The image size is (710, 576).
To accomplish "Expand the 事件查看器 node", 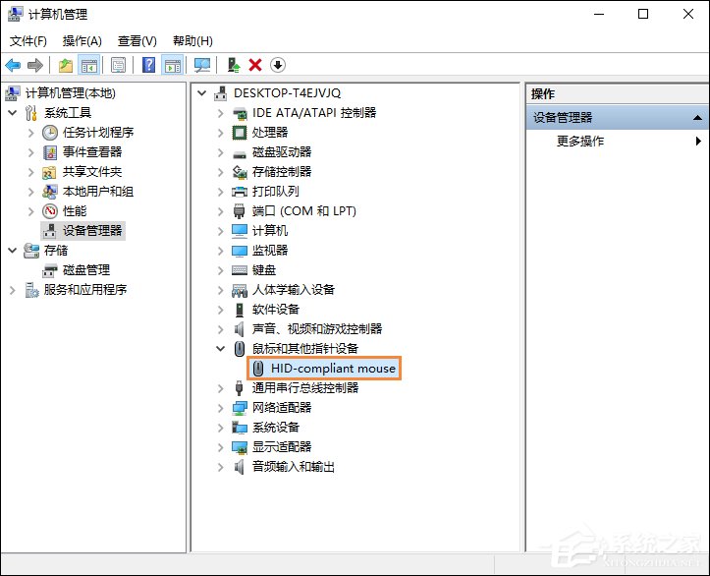I will [30, 152].
